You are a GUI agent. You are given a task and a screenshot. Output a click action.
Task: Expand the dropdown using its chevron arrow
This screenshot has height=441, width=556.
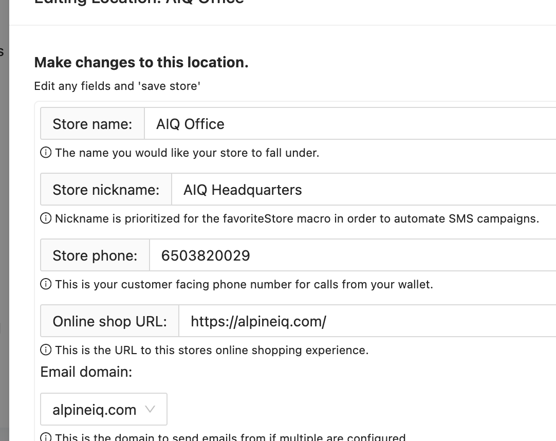(150, 409)
